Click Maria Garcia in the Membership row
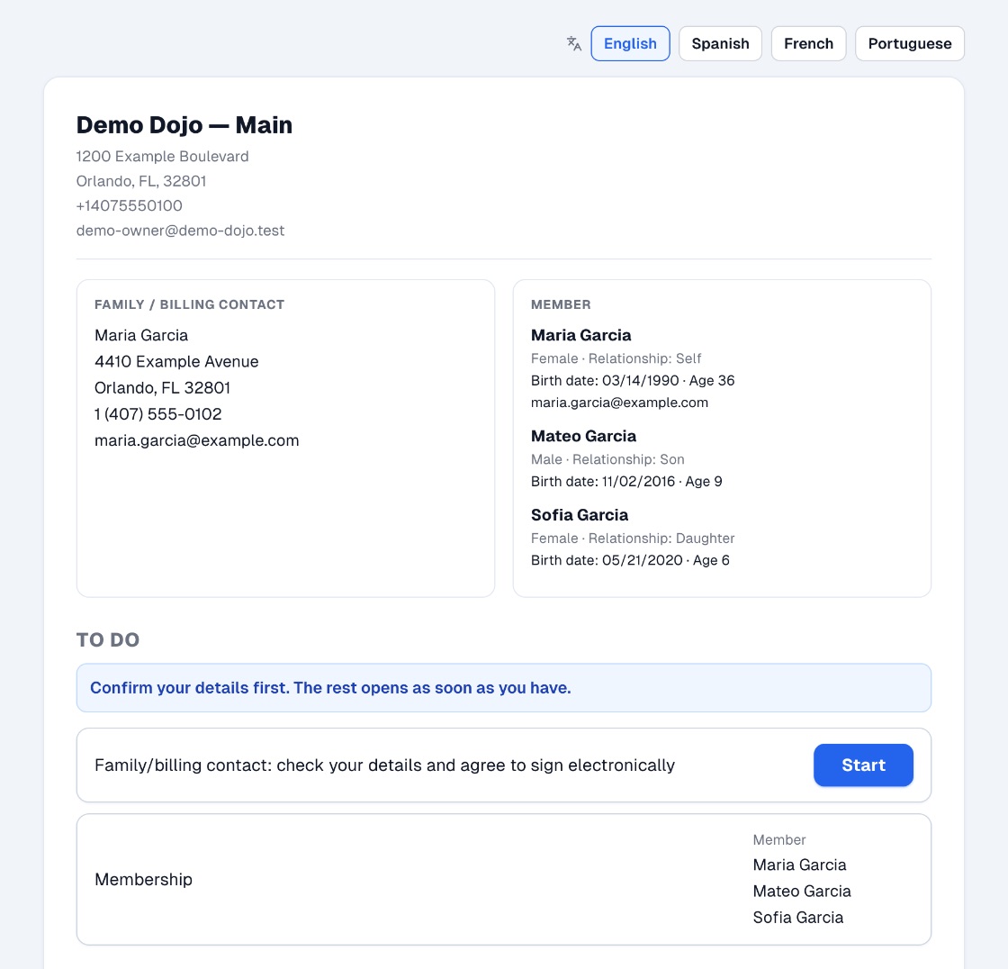Screen dimensions: 1008x969 pos(800,865)
